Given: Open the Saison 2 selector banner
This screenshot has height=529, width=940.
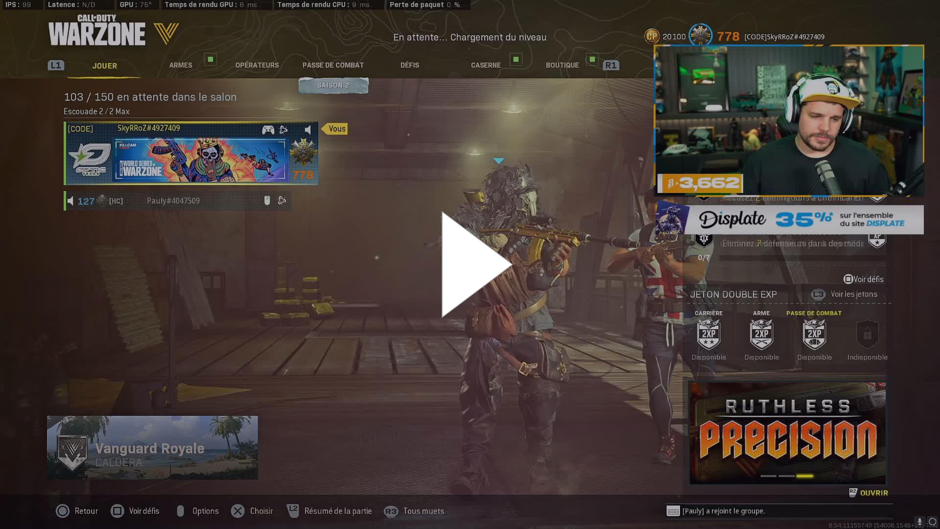Looking at the screenshot, I should [x=333, y=85].
